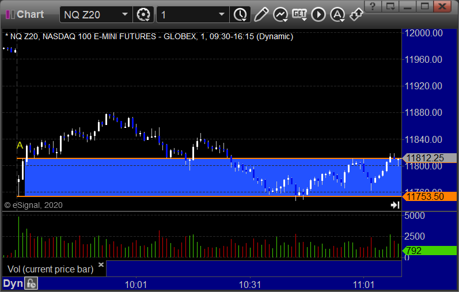Click the chart window menu icon
Image resolution: width=459 pixels, height=292 pixels.
click(10, 14)
